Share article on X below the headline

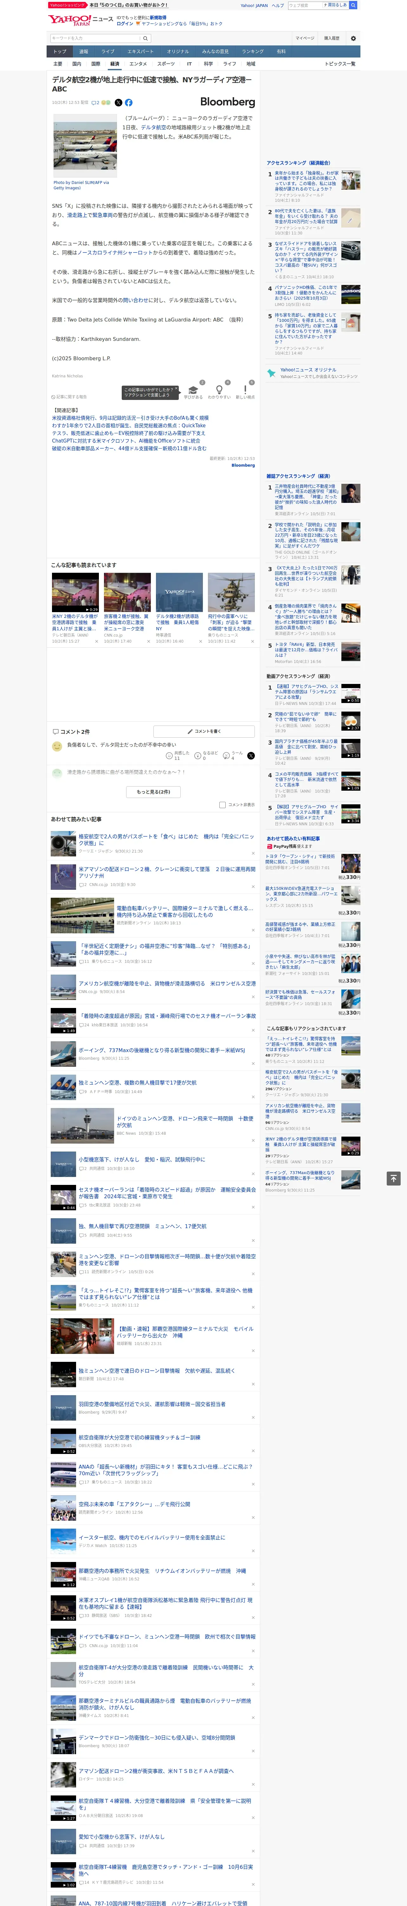[118, 103]
